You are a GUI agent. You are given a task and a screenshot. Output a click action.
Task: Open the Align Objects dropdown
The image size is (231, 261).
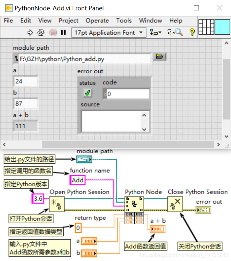click(x=155, y=32)
